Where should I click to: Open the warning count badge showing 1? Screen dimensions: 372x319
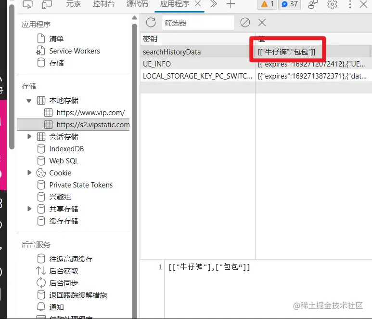coord(267,4)
